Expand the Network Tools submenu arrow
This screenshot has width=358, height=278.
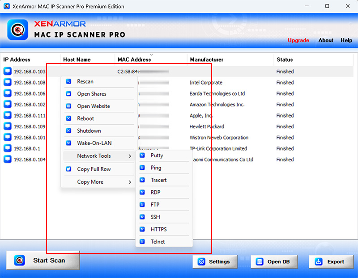[130, 156]
